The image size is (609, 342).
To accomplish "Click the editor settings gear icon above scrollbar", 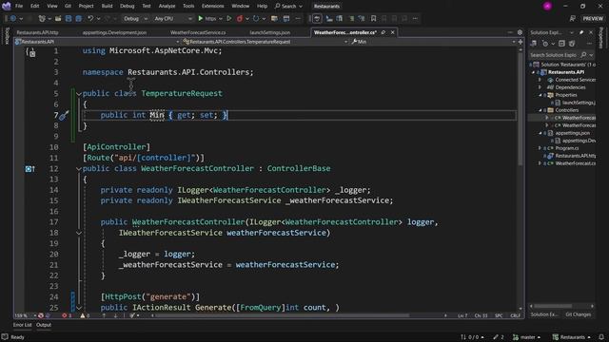I will coord(521,32).
